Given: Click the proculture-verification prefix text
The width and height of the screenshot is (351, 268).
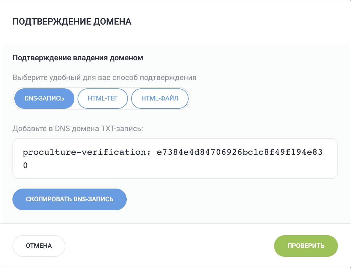Looking at the screenshot, I should 86,153.
